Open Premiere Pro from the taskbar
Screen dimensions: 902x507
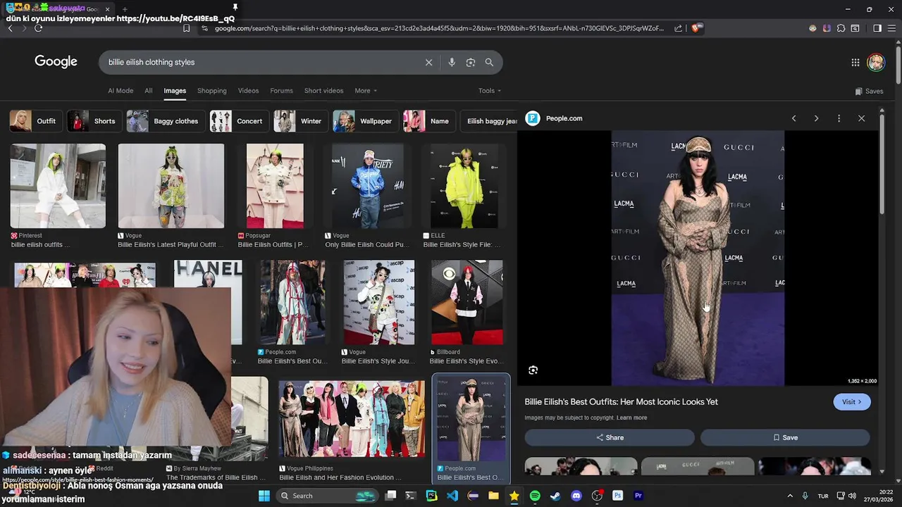[638, 496]
